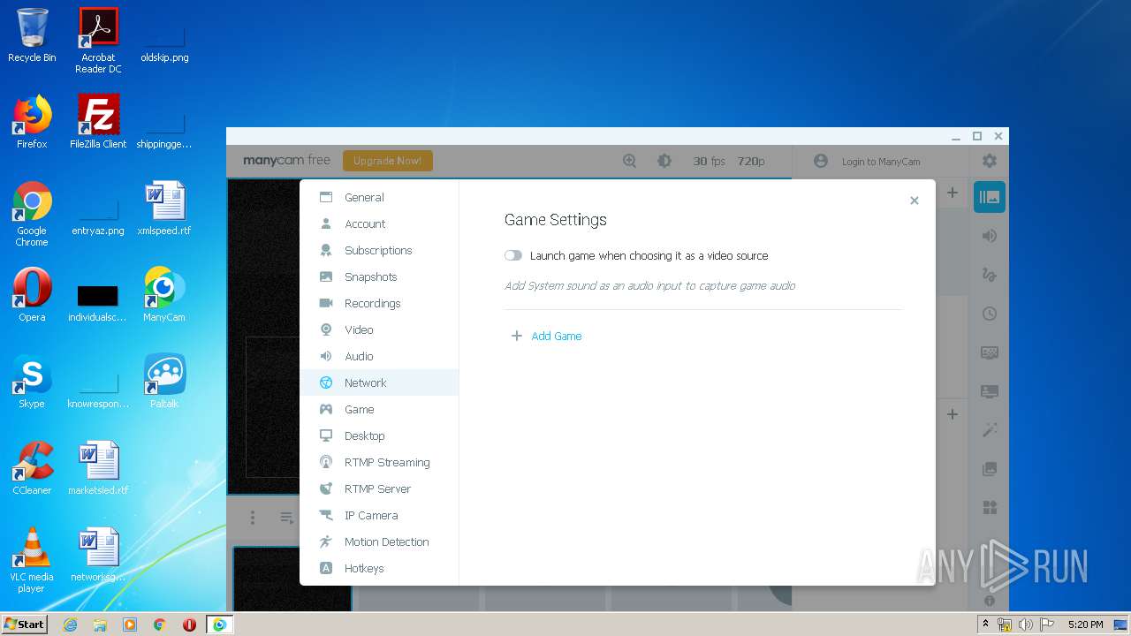Viewport: 1131px width, 636px height.
Task: Select Network in settings sidebar
Action: click(379, 382)
